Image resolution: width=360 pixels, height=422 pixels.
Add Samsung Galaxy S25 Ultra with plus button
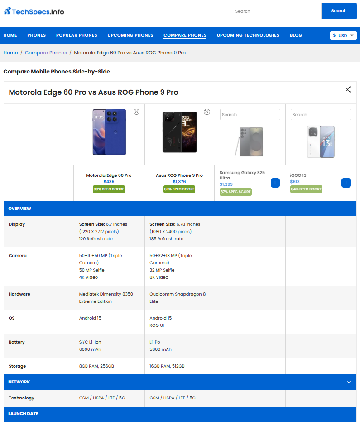tap(275, 183)
